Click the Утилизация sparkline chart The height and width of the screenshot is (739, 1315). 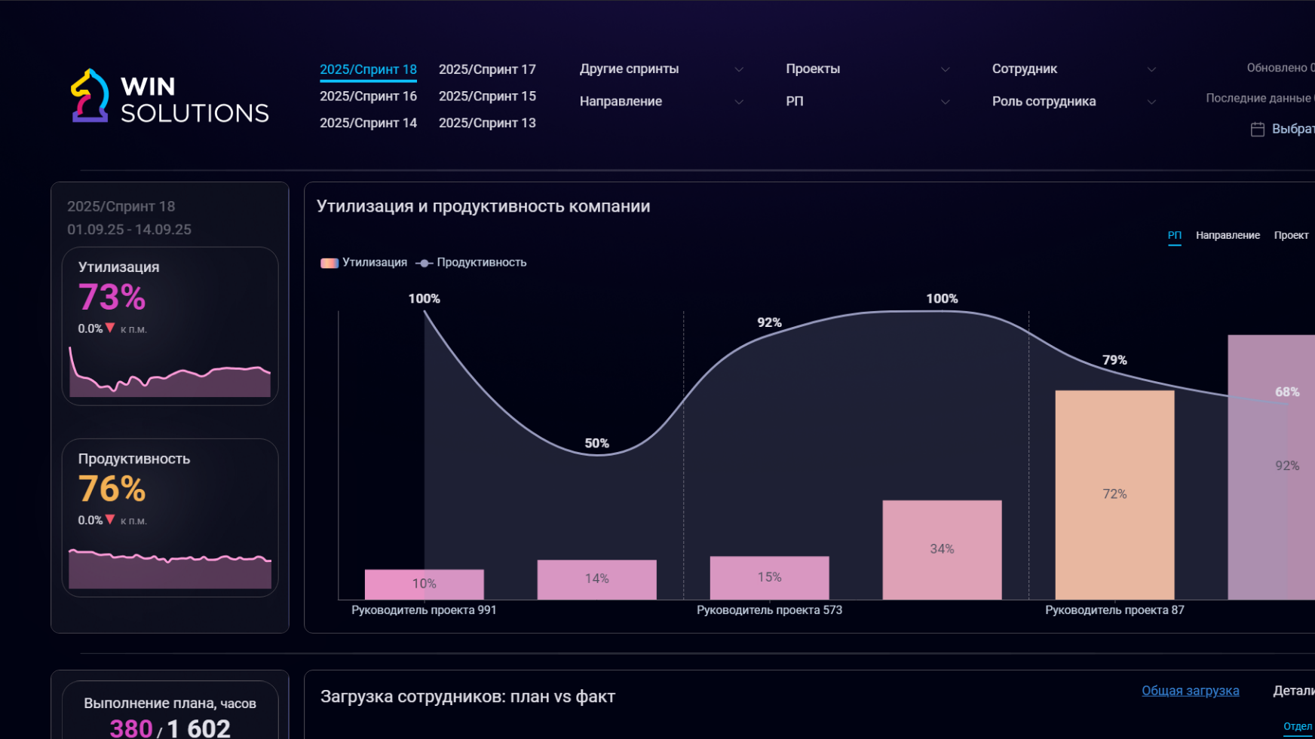click(x=170, y=372)
